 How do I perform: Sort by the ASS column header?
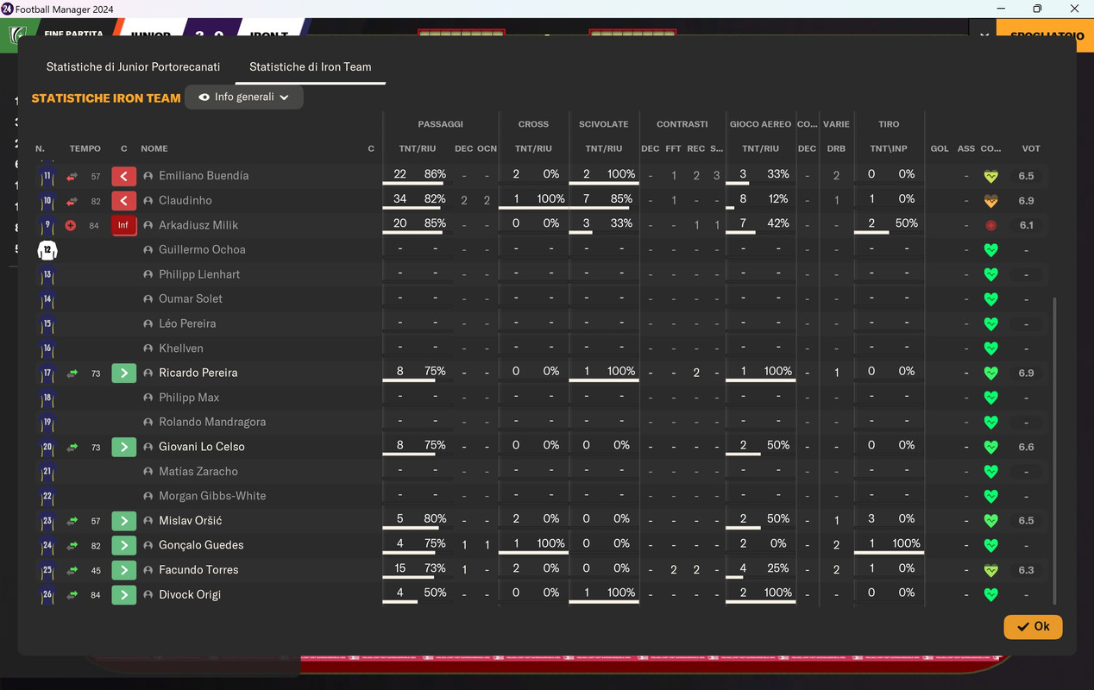coord(966,148)
